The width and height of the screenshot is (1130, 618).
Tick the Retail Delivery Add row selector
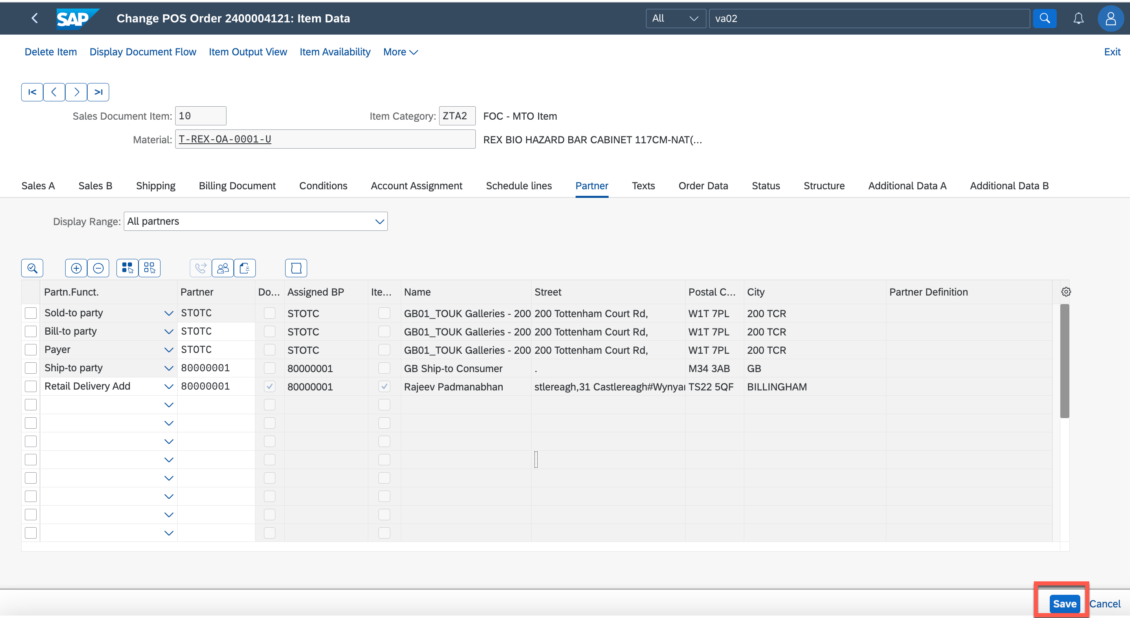31,386
